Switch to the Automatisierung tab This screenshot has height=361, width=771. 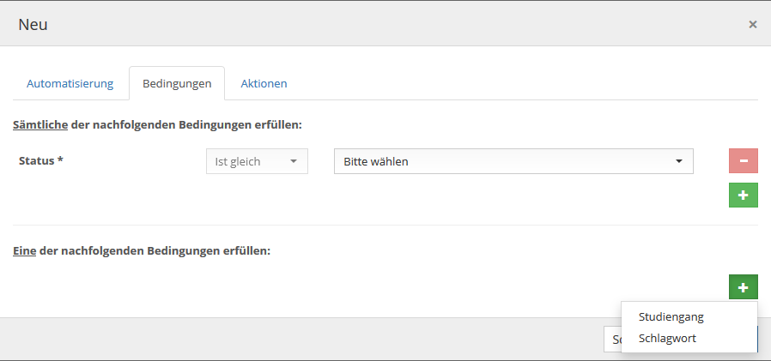70,84
